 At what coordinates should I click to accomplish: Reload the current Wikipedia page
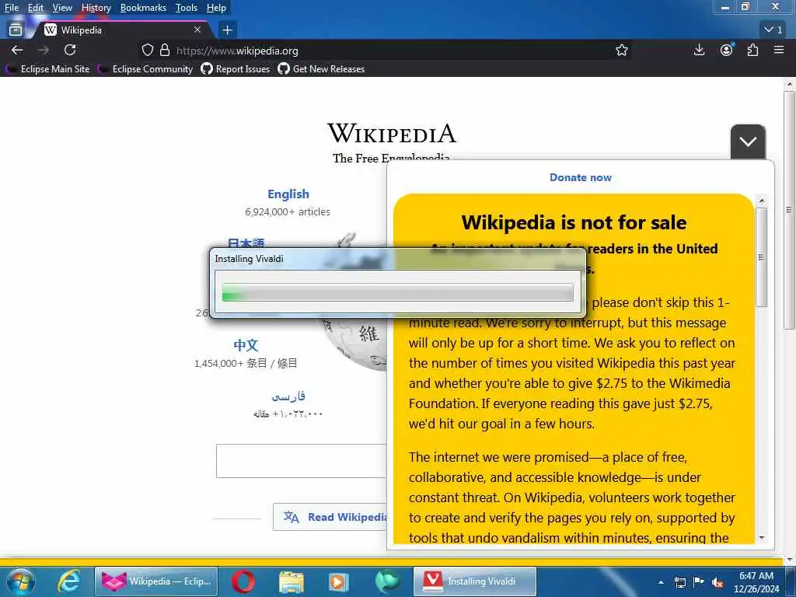point(70,50)
